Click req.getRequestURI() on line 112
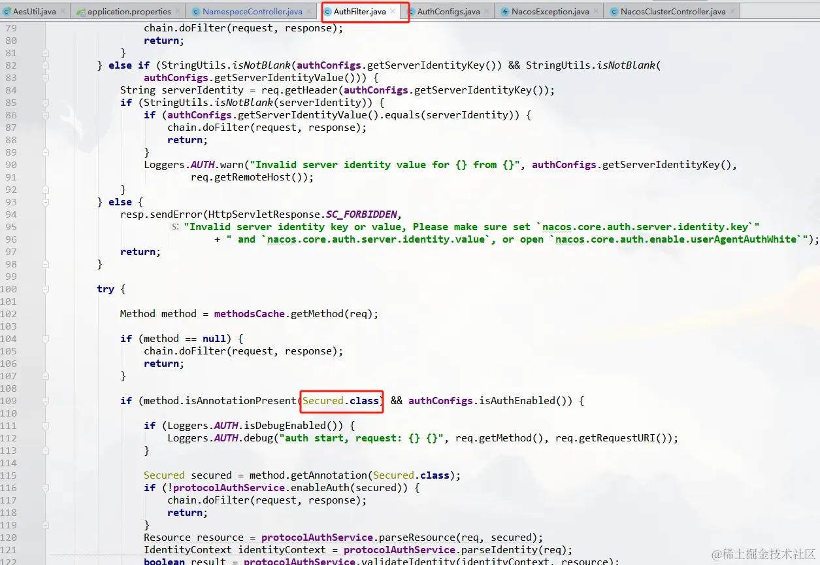820x565 pixels. pos(615,438)
